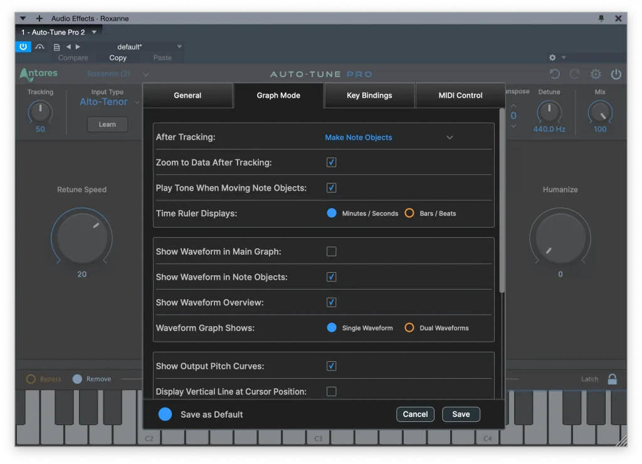Viewport: 642px width, 464px height.
Task: Disable Zoom to Data After Tracking
Action: pos(331,162)
